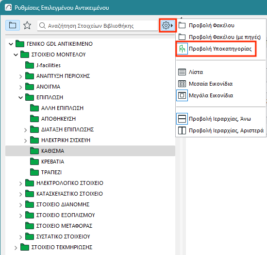Click green folder icon of ΗΛΕΚΤΡΙΚΗ ΣΥΣΚΕΥΗ
This screenshot has height=255, width=267.
[34, 140]
